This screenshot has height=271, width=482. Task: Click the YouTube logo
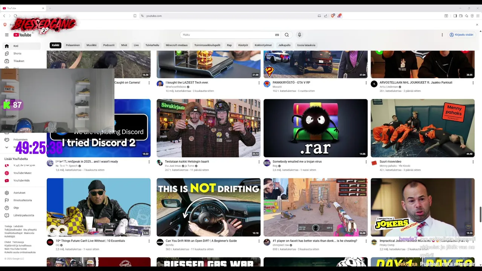pyautogui.click(x=23, y=35)
